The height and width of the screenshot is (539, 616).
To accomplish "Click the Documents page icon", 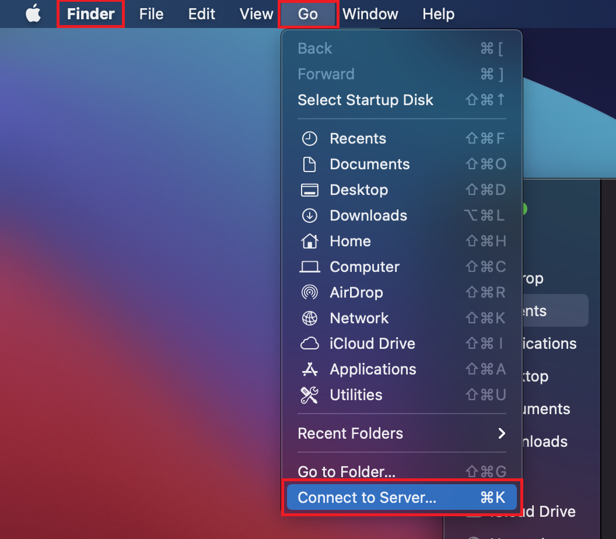I will coord(310,164).
